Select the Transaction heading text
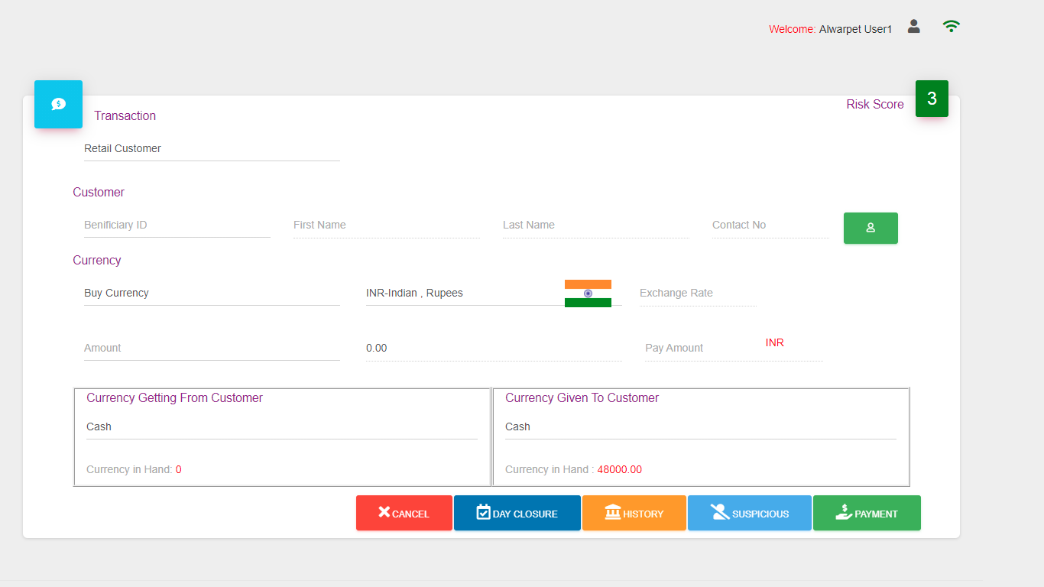1044x587 pixels. click(x=125, y=115)
